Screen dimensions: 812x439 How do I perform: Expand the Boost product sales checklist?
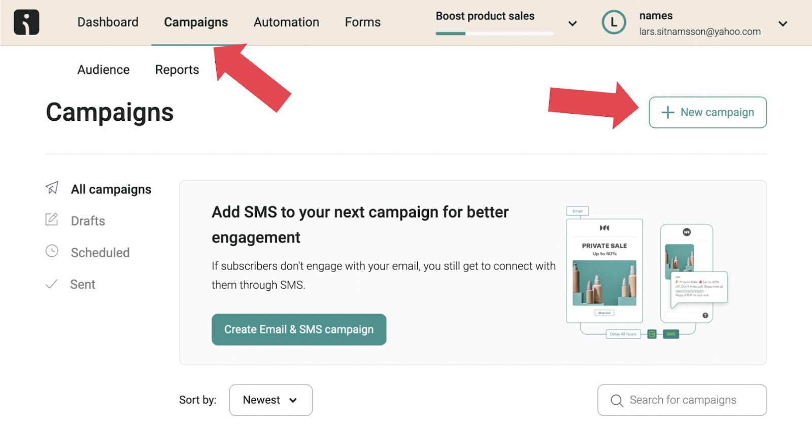click(x=572, y=23)
